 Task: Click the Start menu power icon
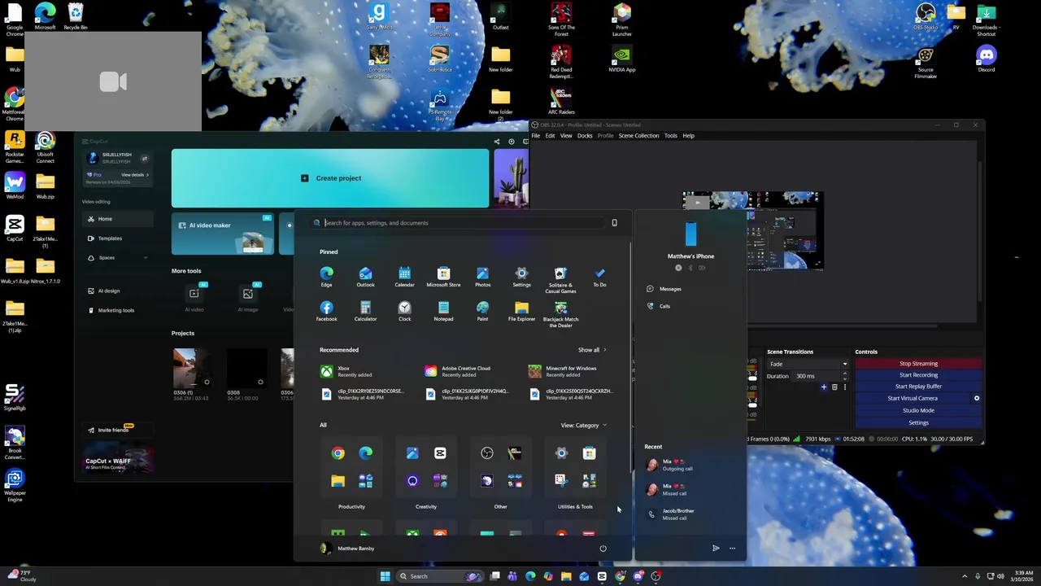tap(603, 549)
